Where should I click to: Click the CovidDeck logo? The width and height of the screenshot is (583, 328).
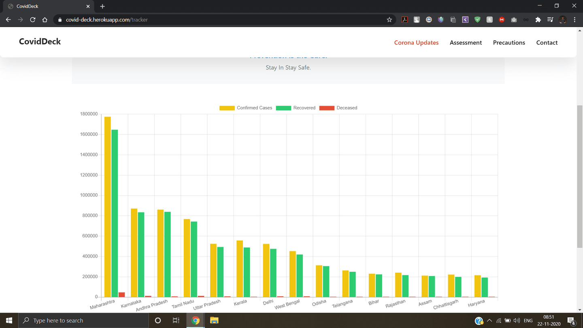point(40,41)
